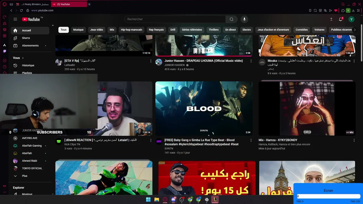This screenshot has width=363, height=204.
Task: Open Twitch in Opera sidebar
Action: (x=5, y=51)
